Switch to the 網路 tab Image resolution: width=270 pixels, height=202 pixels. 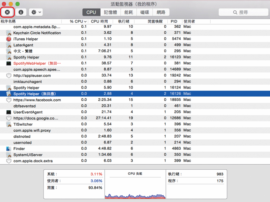point(161,12)
